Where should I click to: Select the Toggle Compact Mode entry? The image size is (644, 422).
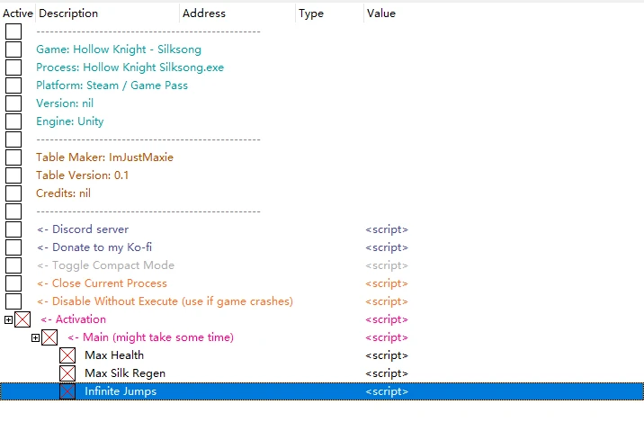pos(105,265)
